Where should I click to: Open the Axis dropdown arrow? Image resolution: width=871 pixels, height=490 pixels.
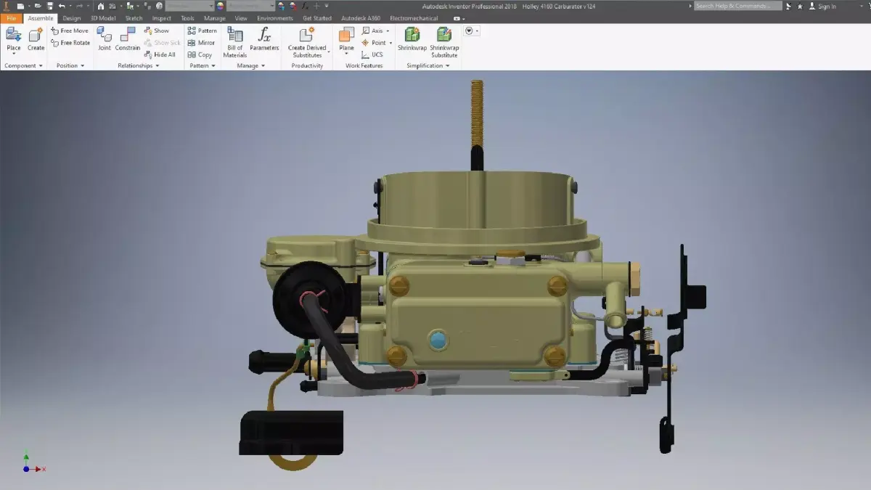388,31
